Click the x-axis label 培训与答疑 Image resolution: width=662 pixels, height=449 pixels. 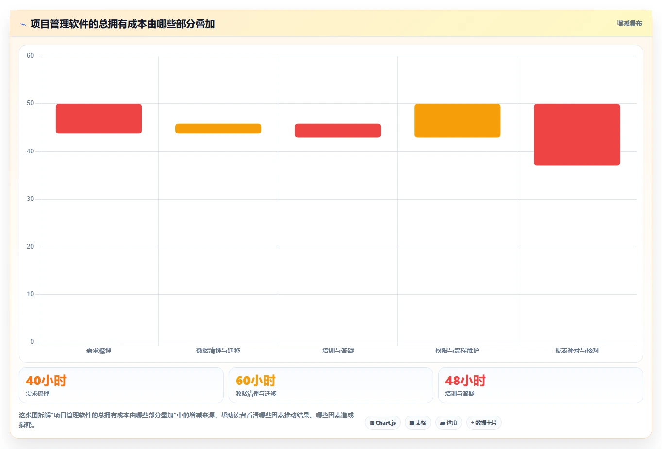[338, 350]
